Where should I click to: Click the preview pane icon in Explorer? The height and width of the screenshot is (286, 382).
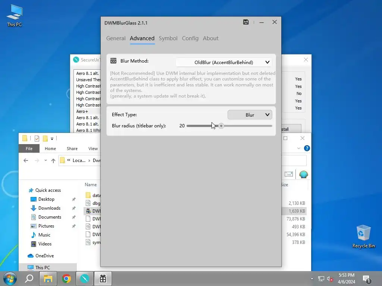[x=289, y=174]
